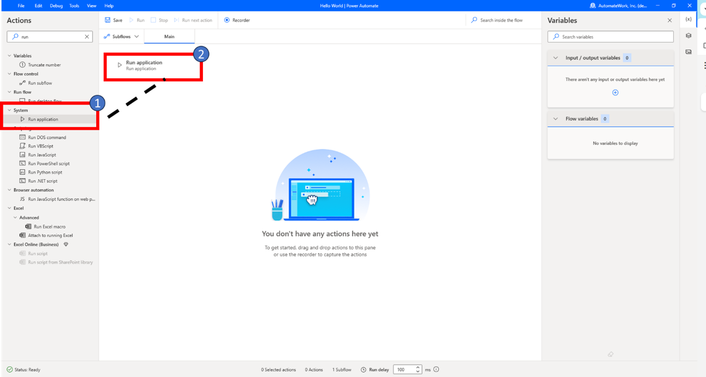Viewport: 706px width, 377px height.
Task: Switch to the Main subflow tab
Action: [x=169, y=37]
